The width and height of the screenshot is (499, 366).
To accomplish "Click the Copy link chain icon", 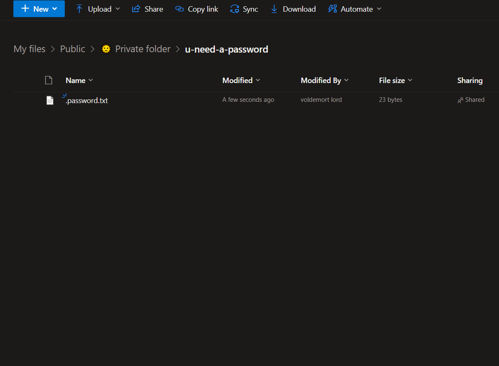I will click(x=179, y=9).
